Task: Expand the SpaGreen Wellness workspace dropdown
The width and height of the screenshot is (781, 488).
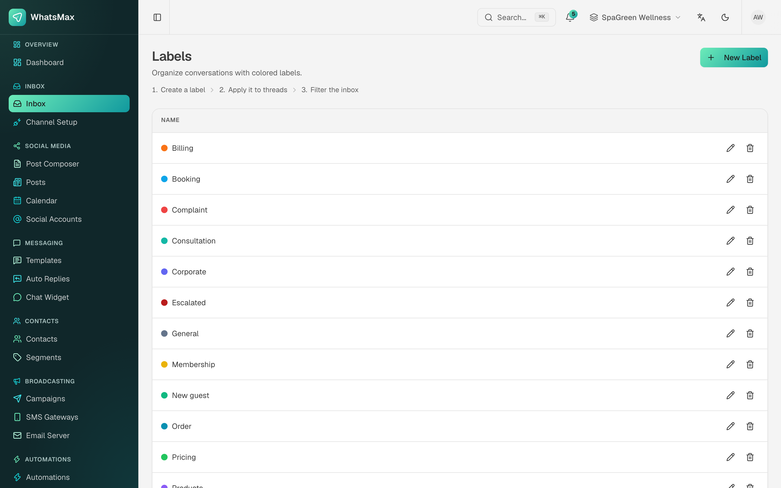Action: (x=635, y=17)
